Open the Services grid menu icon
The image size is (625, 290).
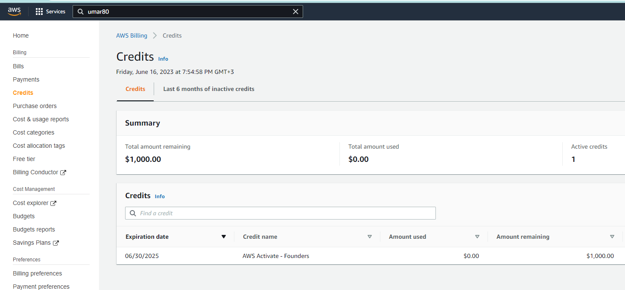pyautogui.click(x=39, y=12)
